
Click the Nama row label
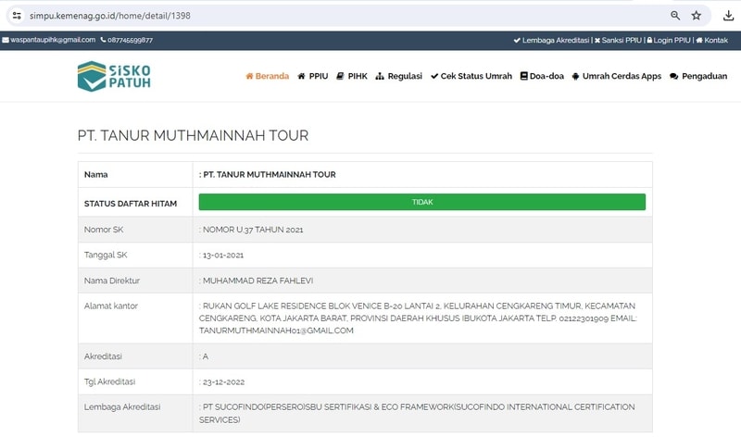coord(96,174)
